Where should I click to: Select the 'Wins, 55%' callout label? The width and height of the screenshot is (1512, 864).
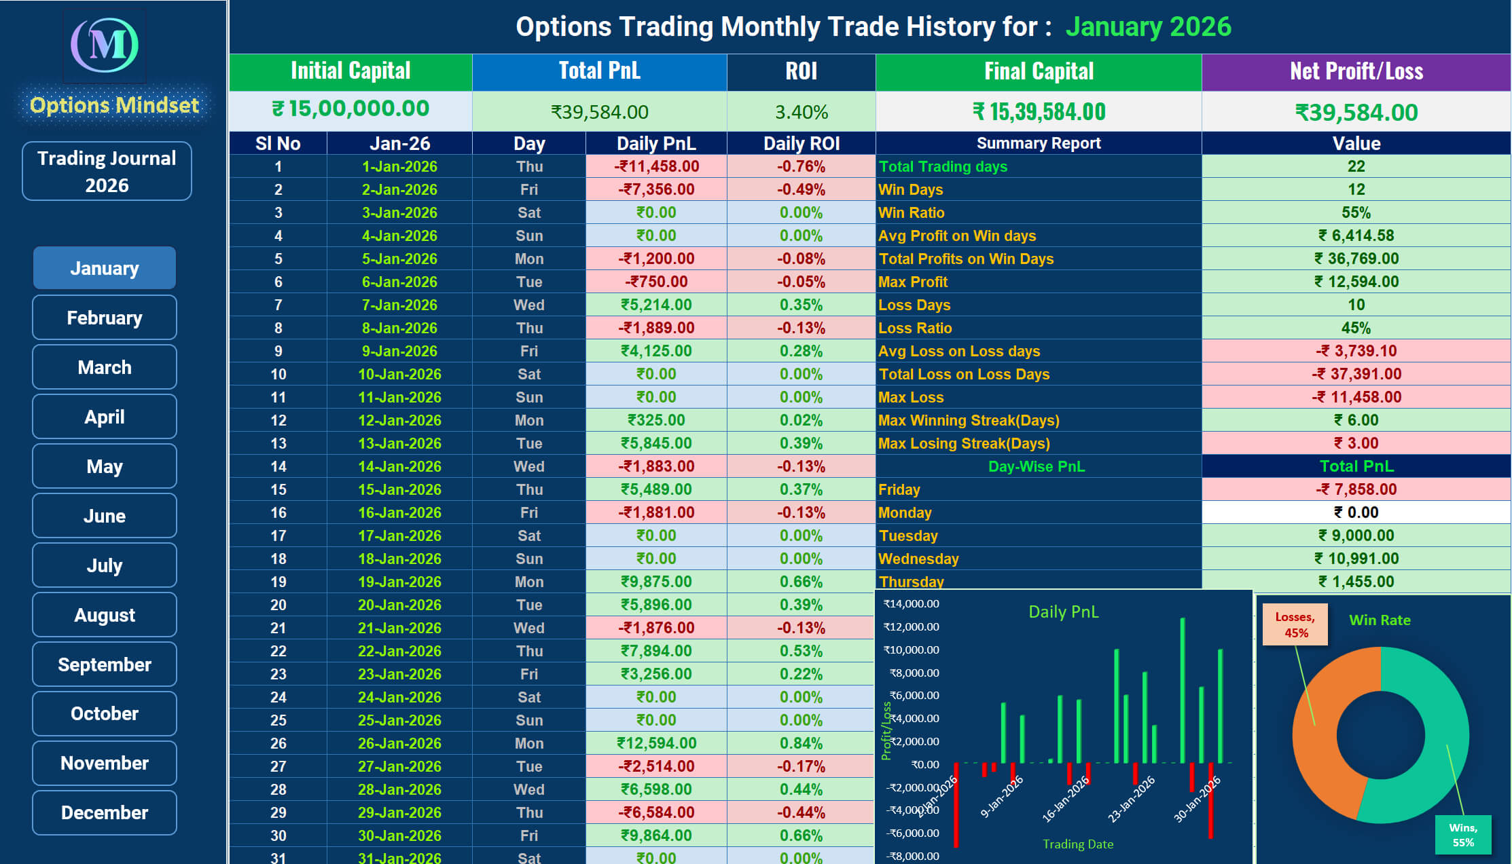(1464, 835)
